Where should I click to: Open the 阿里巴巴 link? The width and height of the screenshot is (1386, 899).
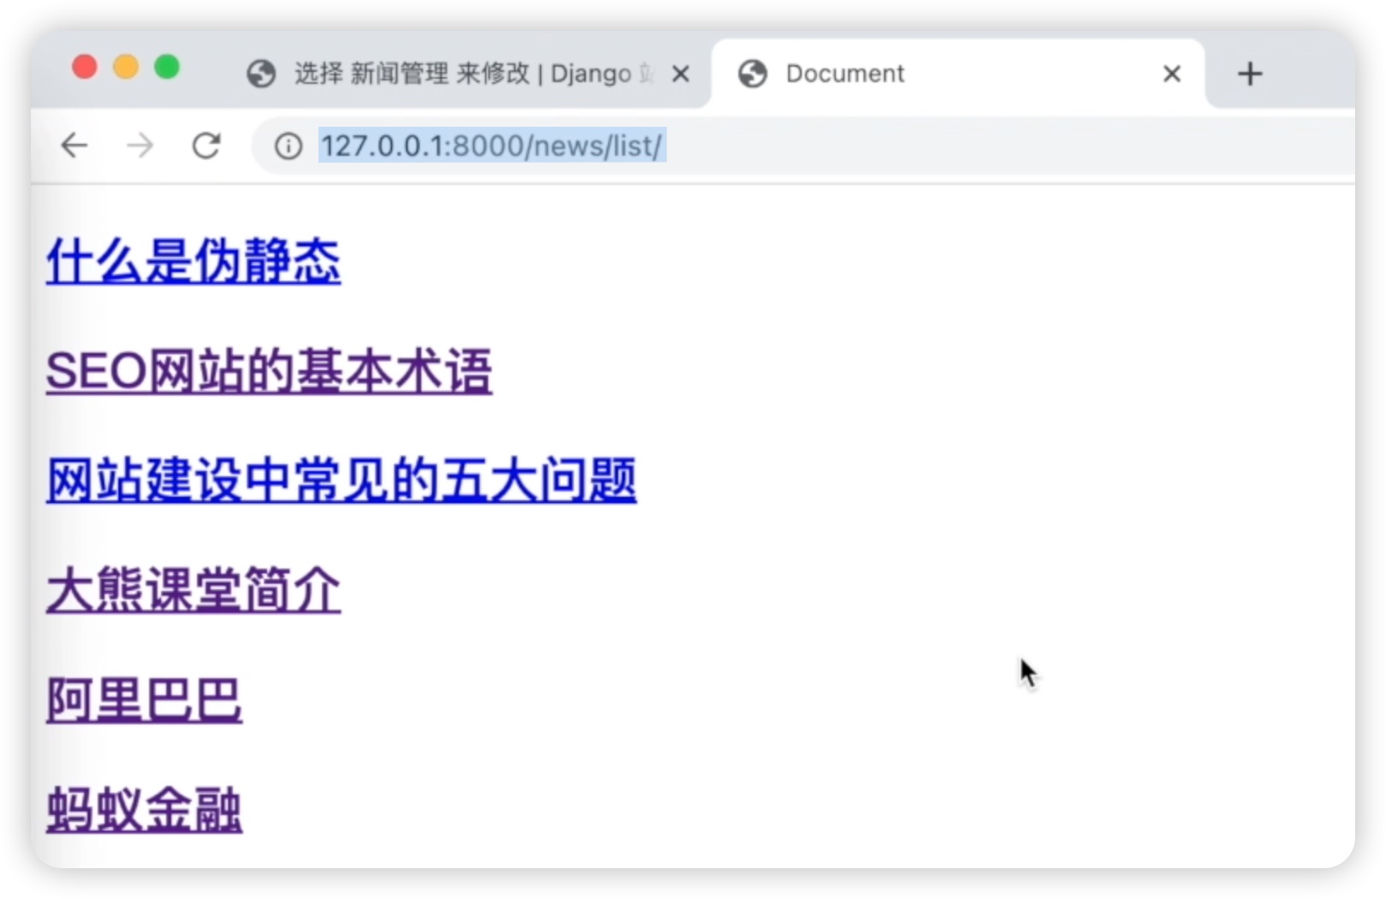pos(144,700)
